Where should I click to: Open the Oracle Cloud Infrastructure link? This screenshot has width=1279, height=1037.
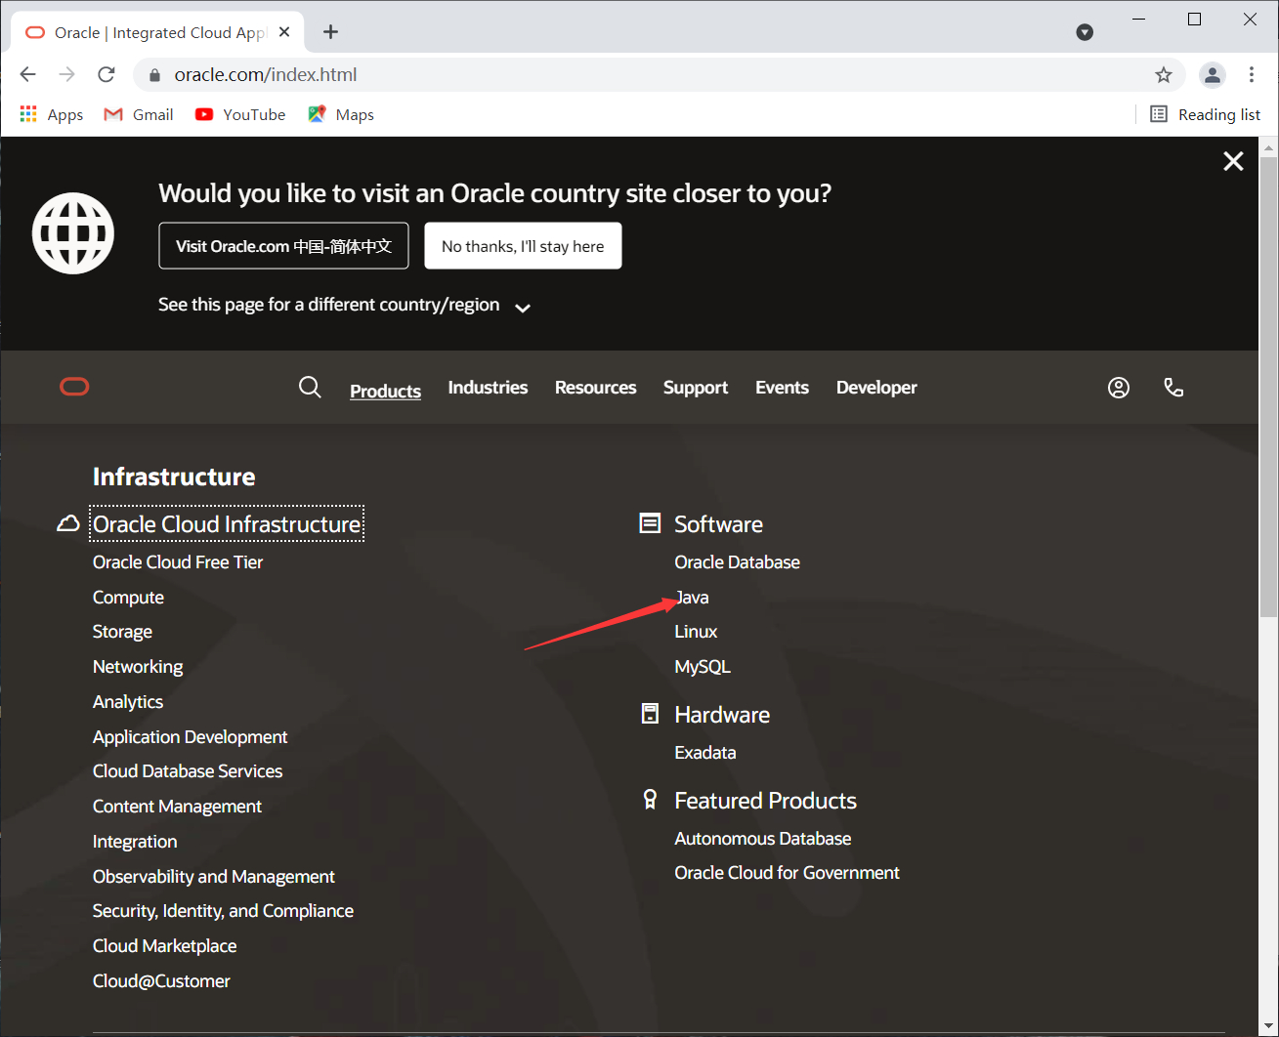pyautogui.click(x=227, y=524)
